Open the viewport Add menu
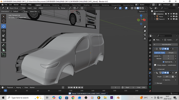Viewport: 179px width, 100px height. (x=35, y=8)
